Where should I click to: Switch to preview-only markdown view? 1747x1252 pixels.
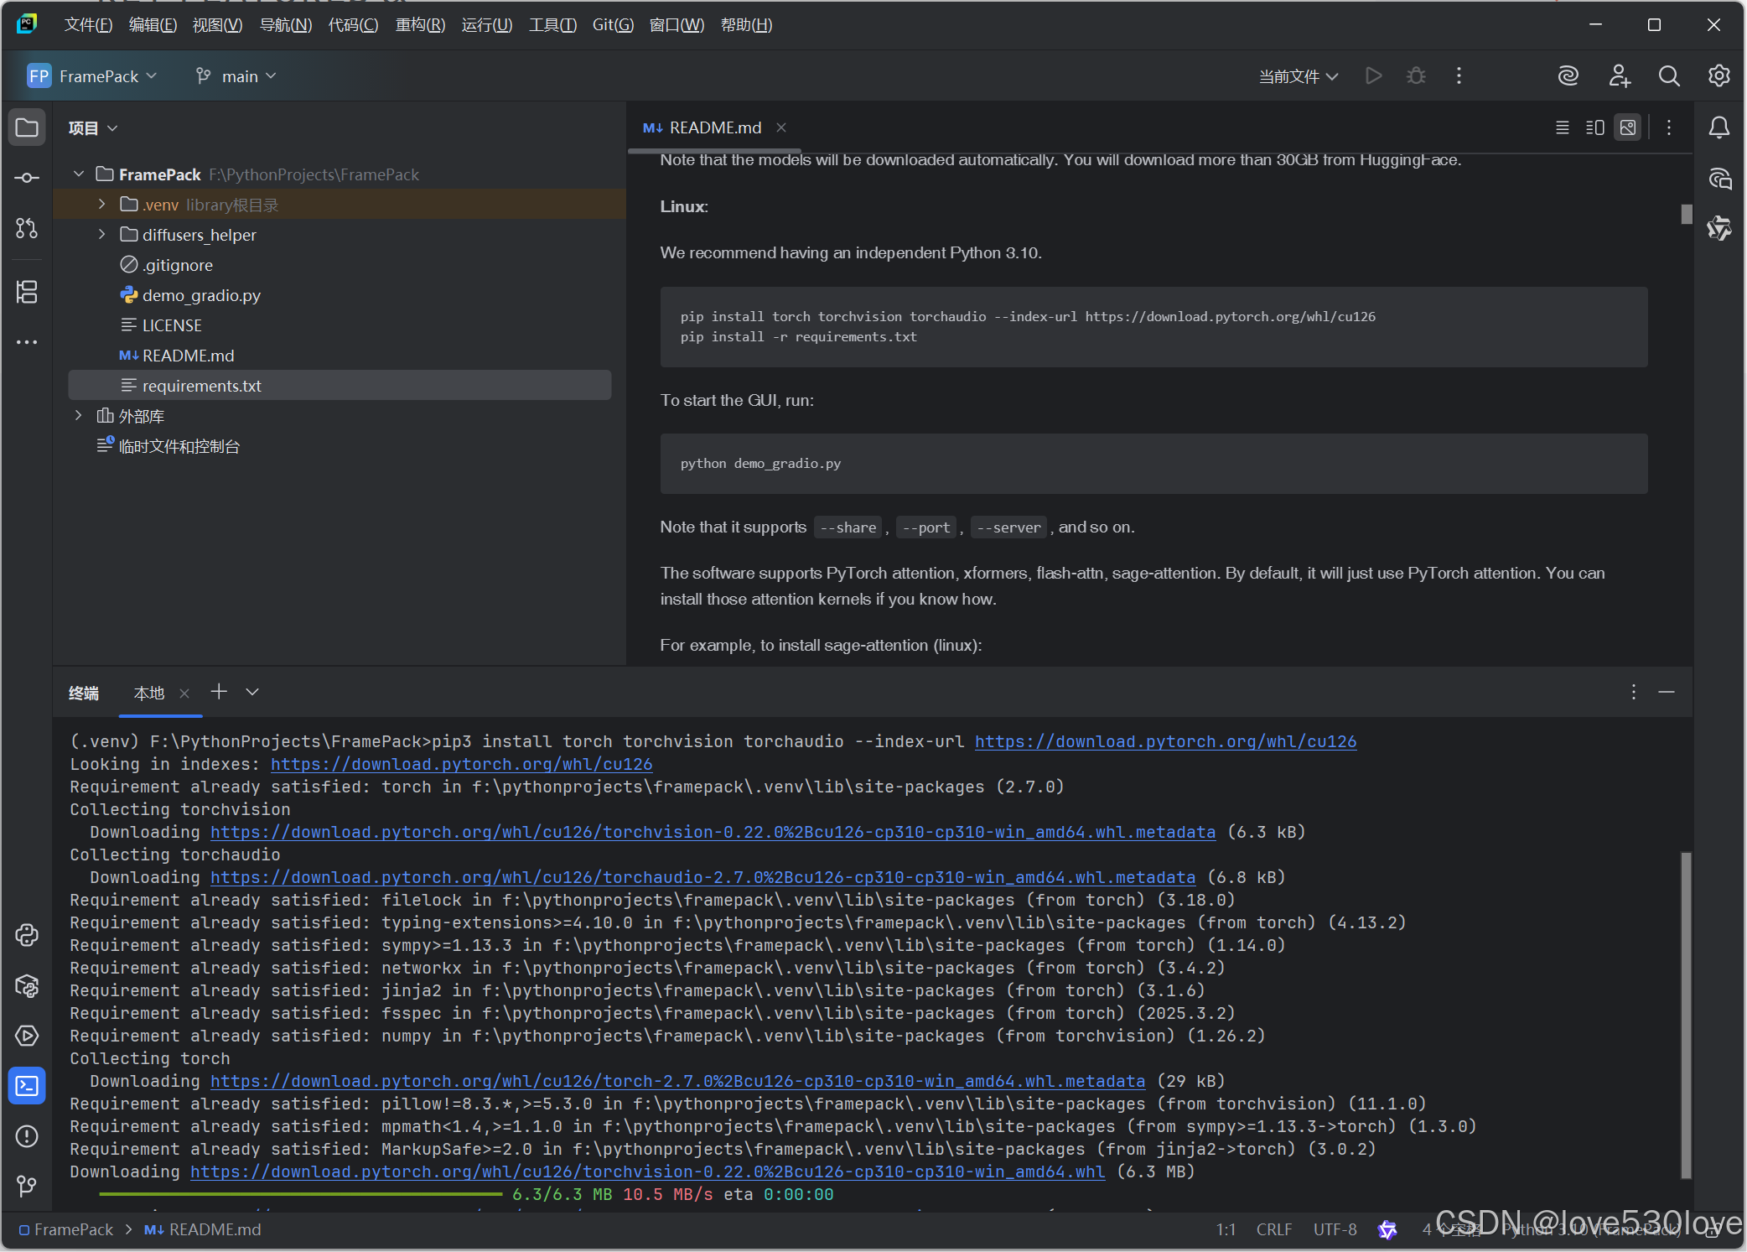(x=1627, y=127)
